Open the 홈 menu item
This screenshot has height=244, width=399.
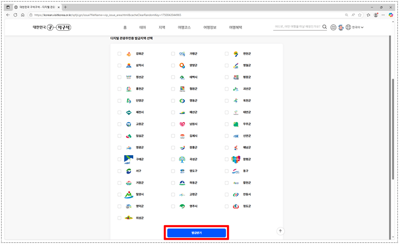[125, 27]
